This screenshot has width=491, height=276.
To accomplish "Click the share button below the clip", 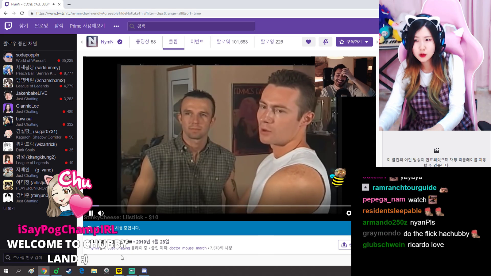I will pos(344,244).
